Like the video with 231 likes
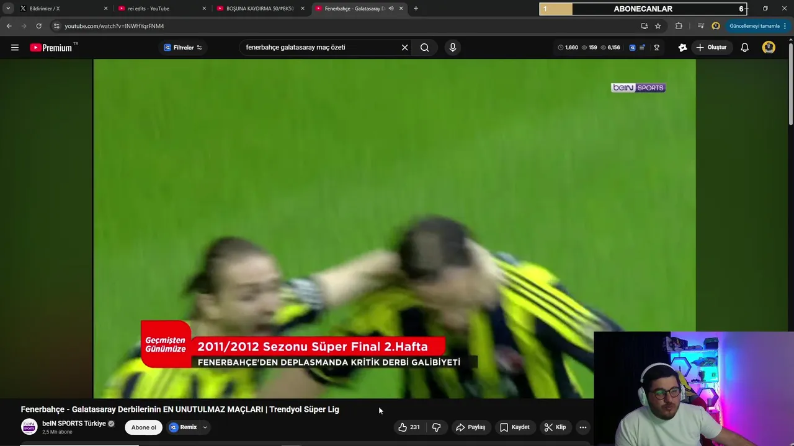 pos(409,427)
